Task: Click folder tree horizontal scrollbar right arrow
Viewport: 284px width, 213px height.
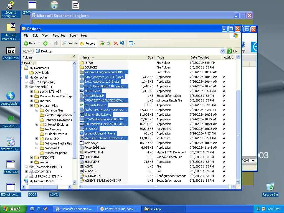Action: pyautogui.click(x=70, y=187)
